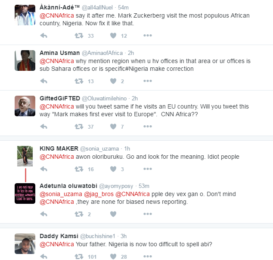Screen dimensions: 273x260
Task: Reply to Adetunla oluwatobi's tweet
Action: pos(43,215)
